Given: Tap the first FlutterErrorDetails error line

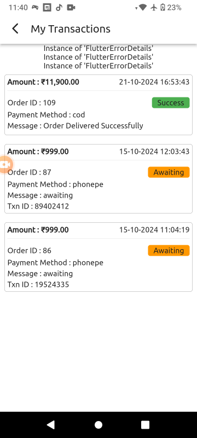Looking at the screenshot, I should point(99,48).
